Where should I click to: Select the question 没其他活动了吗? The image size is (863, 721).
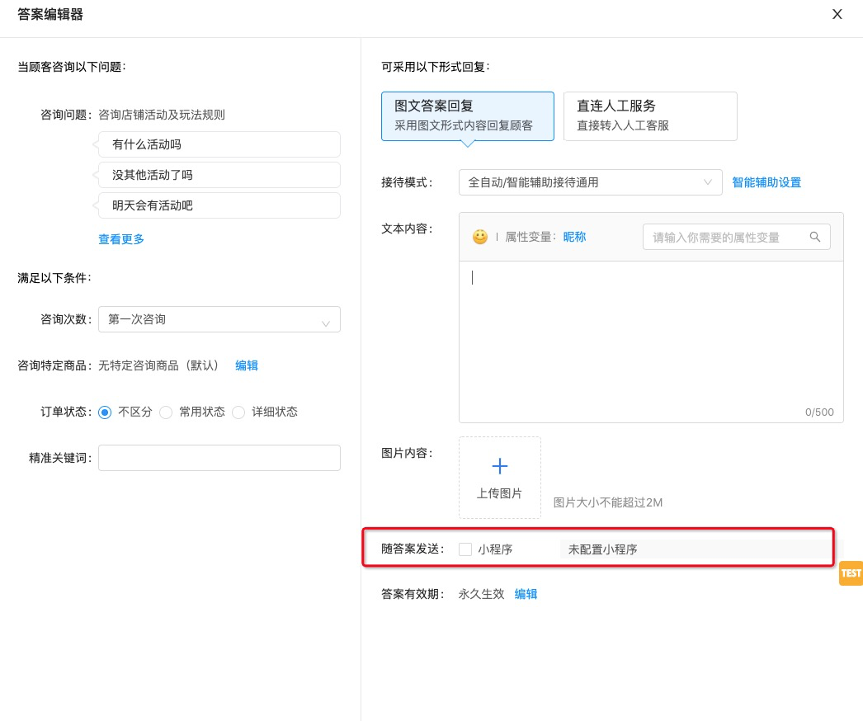pos(219,175)
